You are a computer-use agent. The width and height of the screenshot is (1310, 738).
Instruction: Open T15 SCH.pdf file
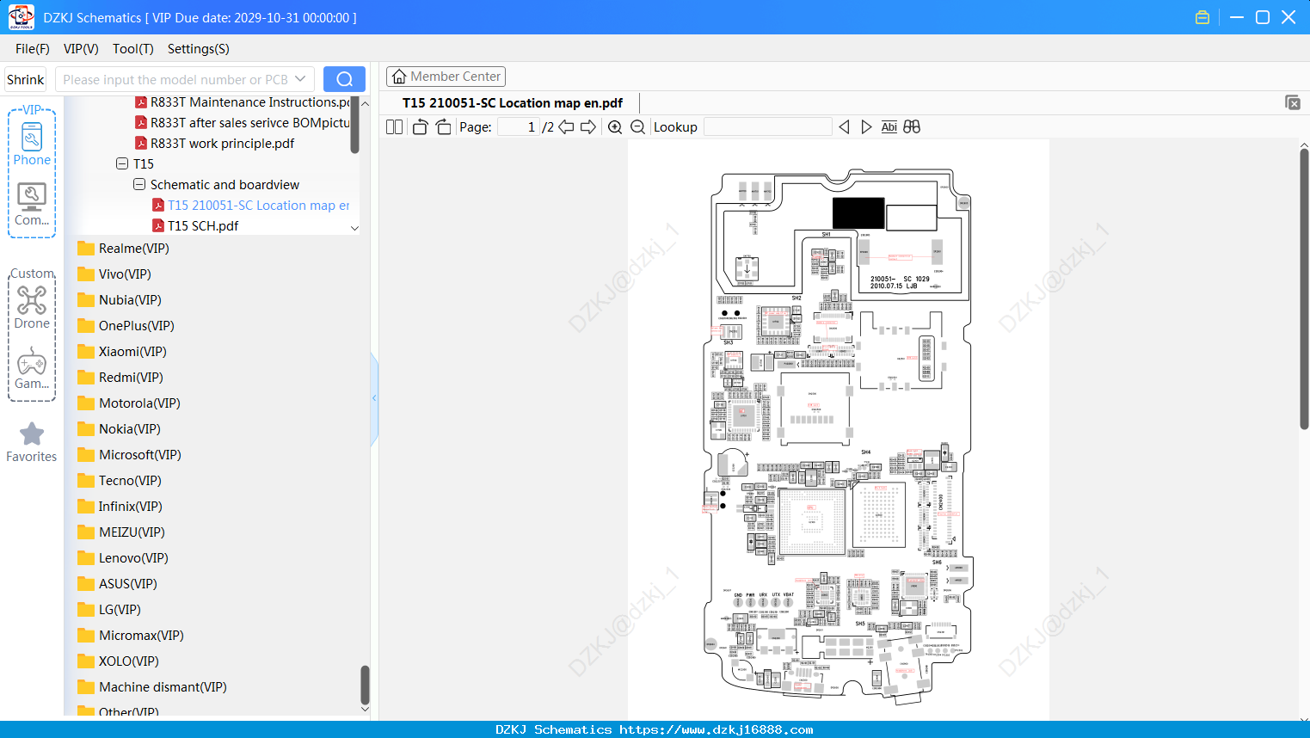194,225
